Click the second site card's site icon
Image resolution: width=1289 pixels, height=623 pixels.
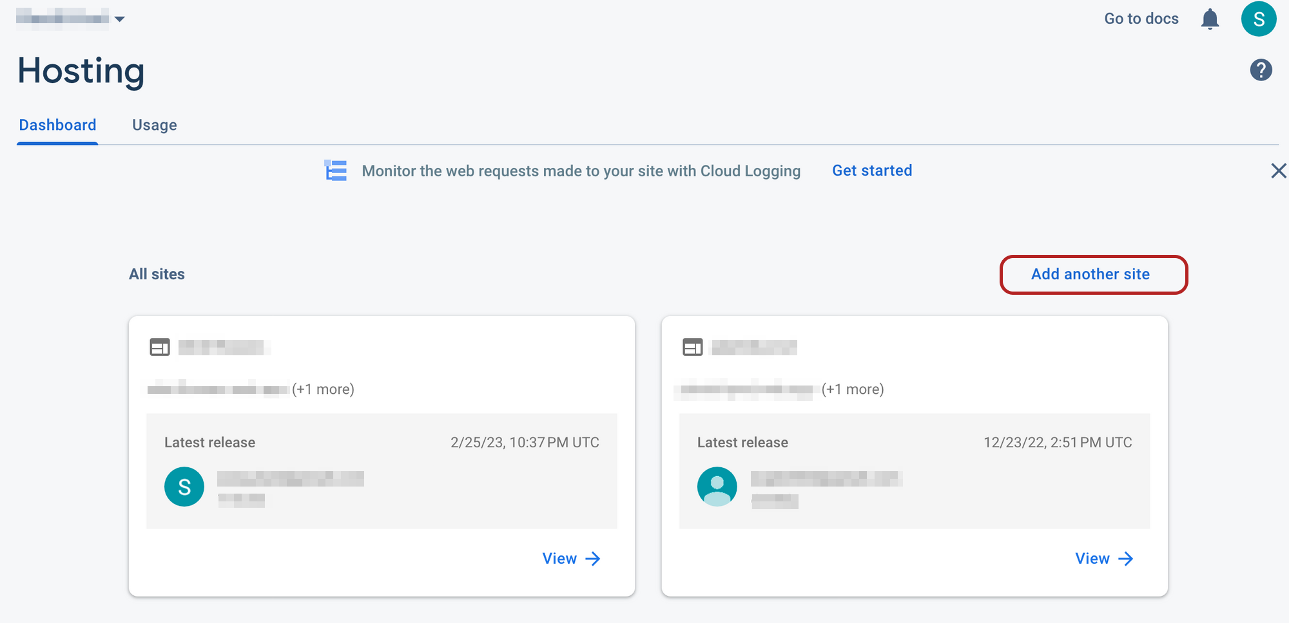[x=693, y=348]
